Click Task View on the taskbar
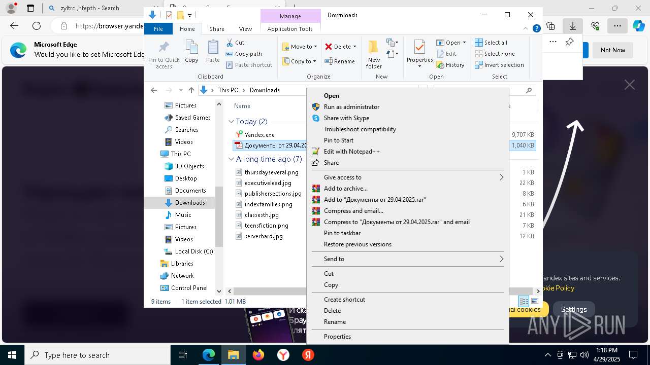Screen dimensions: 650x365 pyautogui.click(x=183, y=355)
